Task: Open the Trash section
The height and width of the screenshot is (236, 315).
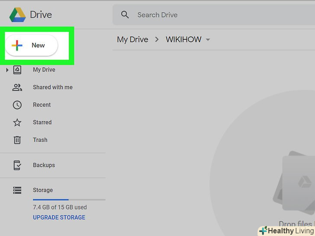Action: tap(40, 140)
